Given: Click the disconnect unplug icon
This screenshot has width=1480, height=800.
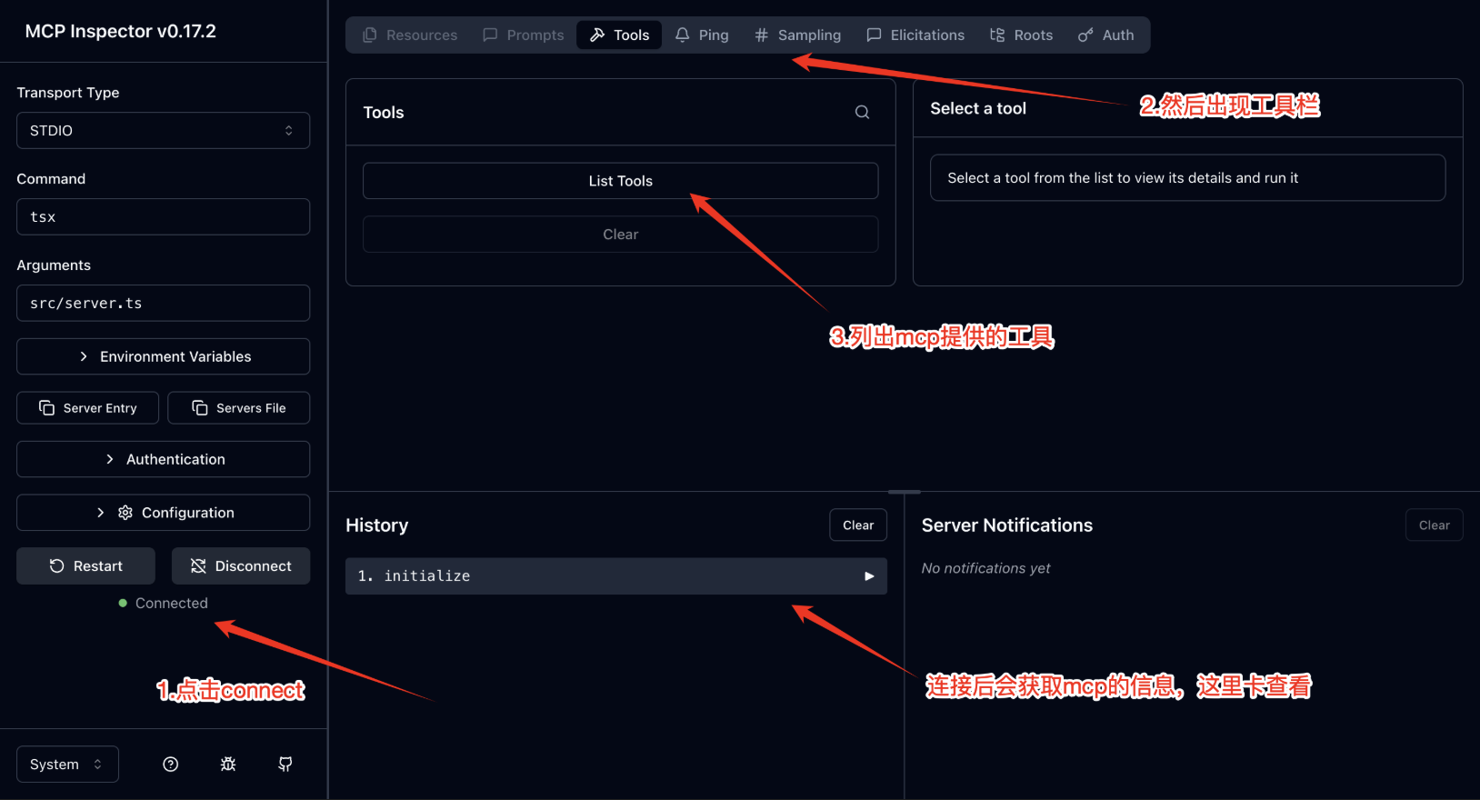Looking at the screenshot, I should pyautogui.click(x=198, y=566).
